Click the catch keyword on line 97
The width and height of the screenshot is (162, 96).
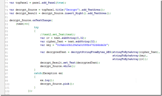38,73
